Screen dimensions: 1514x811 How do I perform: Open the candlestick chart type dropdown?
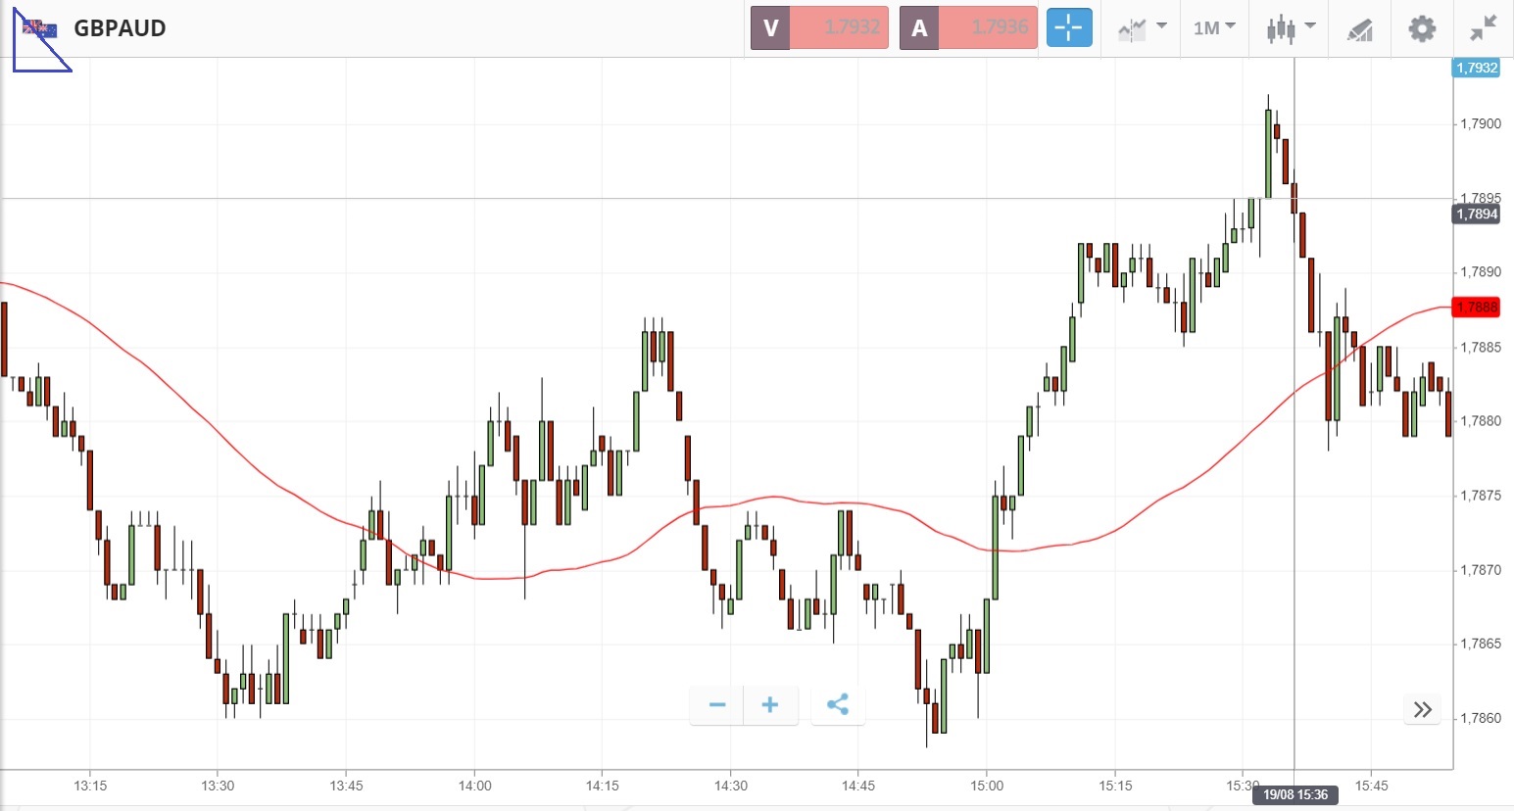[1290, 28]
